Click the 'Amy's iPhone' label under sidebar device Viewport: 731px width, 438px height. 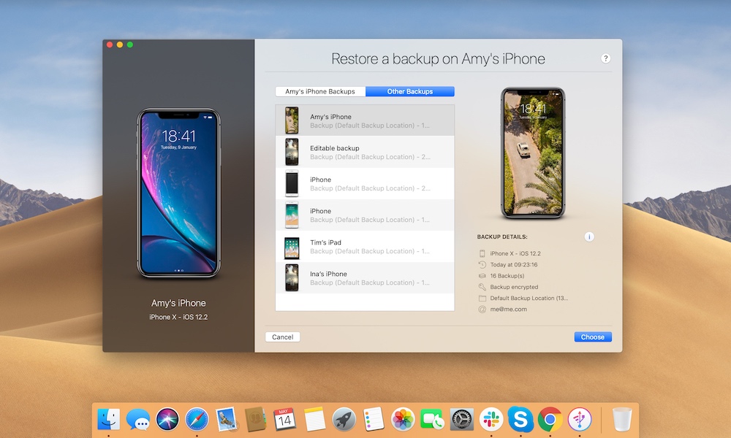pos(178,303)
